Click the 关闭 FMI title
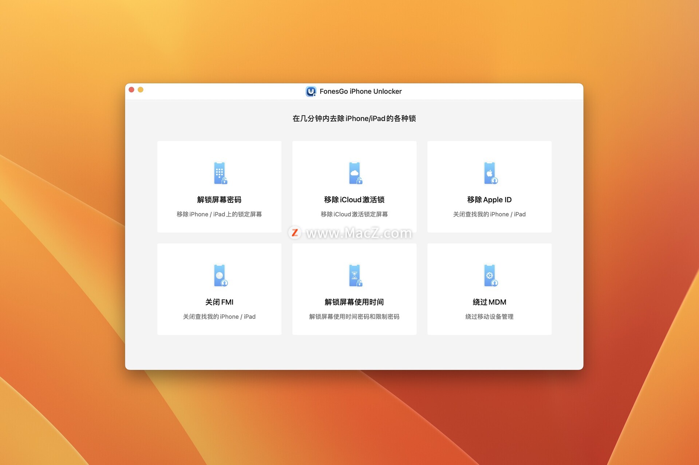Viewport: 699px width, 465px height. pyautogui.click(x=219, y=302)
